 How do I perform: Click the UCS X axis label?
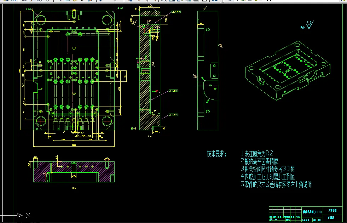pos(28,215)
